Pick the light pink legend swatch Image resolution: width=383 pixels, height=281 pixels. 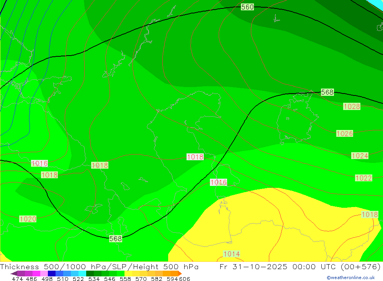[44, 273]
